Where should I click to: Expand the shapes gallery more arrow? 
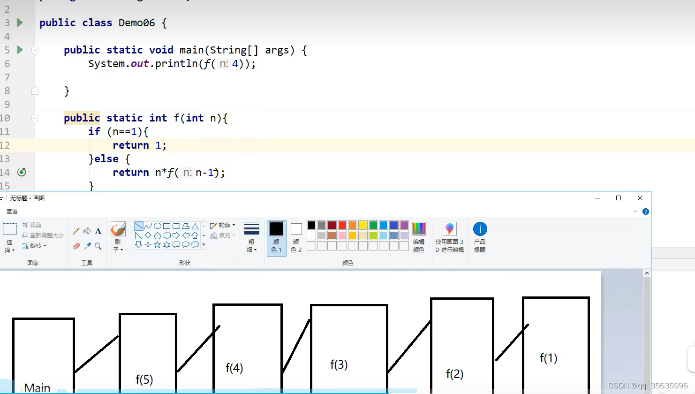(204, 244)
